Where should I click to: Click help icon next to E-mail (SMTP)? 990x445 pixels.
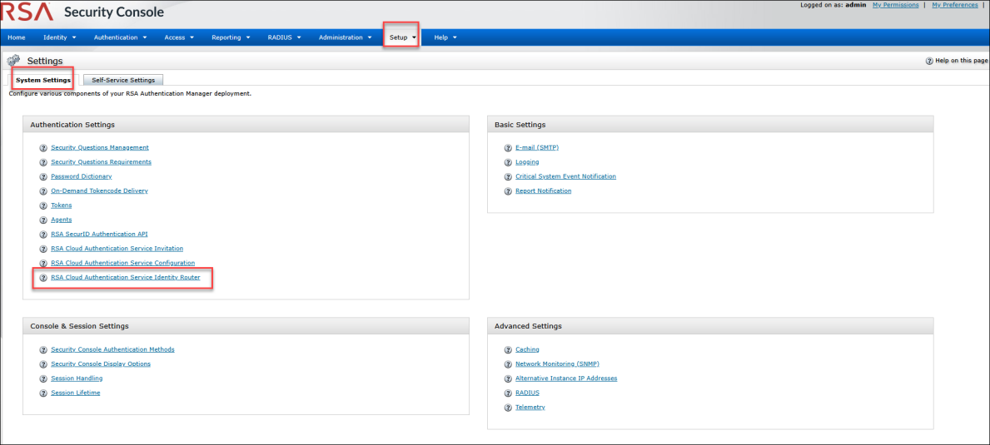508,148
